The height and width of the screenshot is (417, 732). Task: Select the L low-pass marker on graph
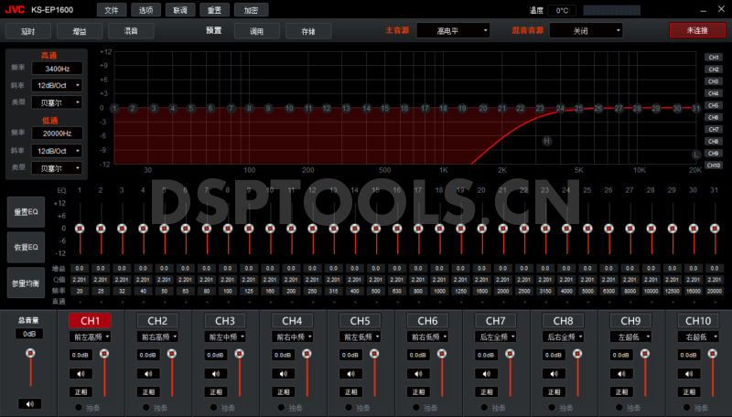pyautogui.click(x=695, y=155)
